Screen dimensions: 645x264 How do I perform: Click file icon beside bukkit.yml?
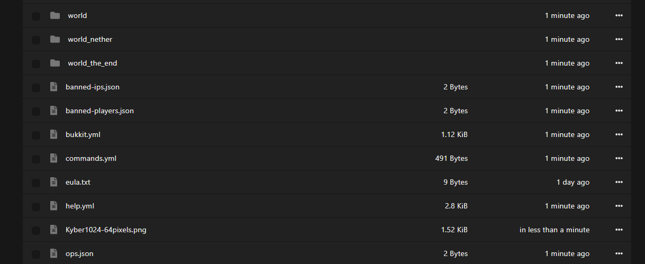(x=53, y=134)
